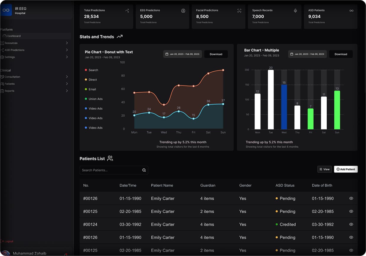The image size is (366, 256).
Task: Open Reports in the Clinical menu
Action: [9, 91]
